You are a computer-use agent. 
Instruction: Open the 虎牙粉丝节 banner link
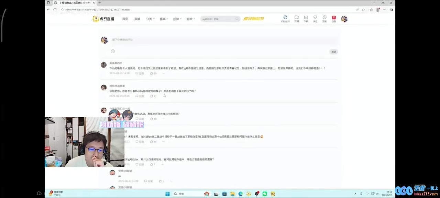[x=254, y=19]
